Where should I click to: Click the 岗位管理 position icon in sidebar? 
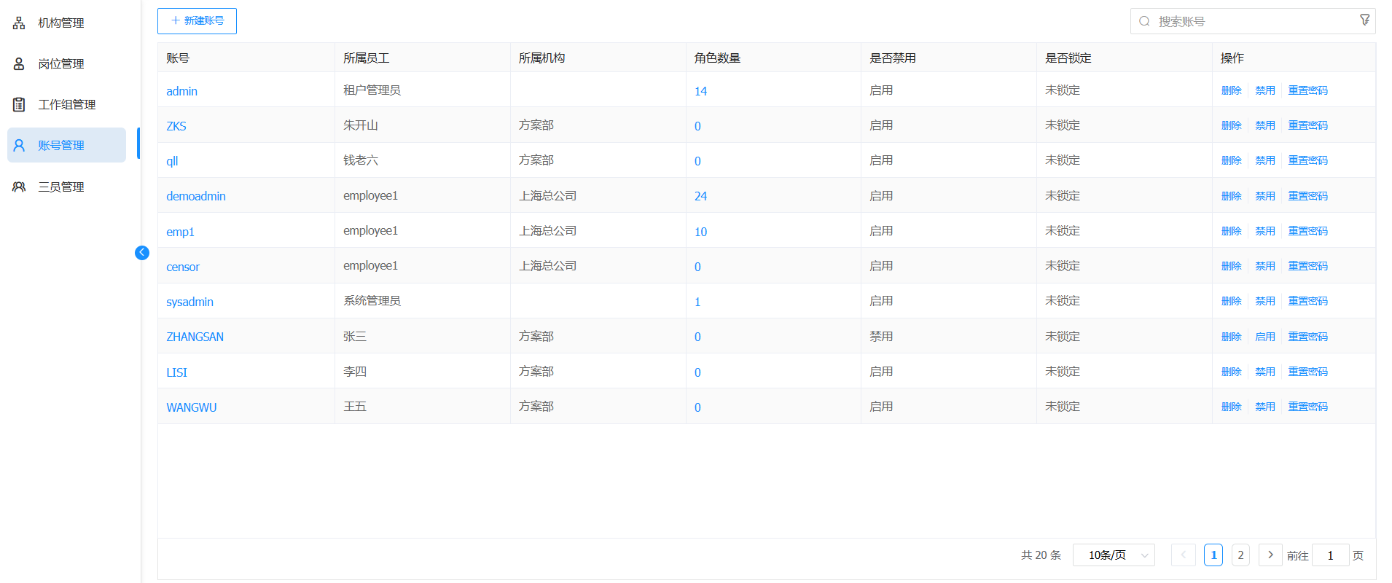tap(19, 64)
